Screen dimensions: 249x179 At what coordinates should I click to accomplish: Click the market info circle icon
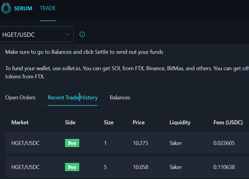[82, 34]
